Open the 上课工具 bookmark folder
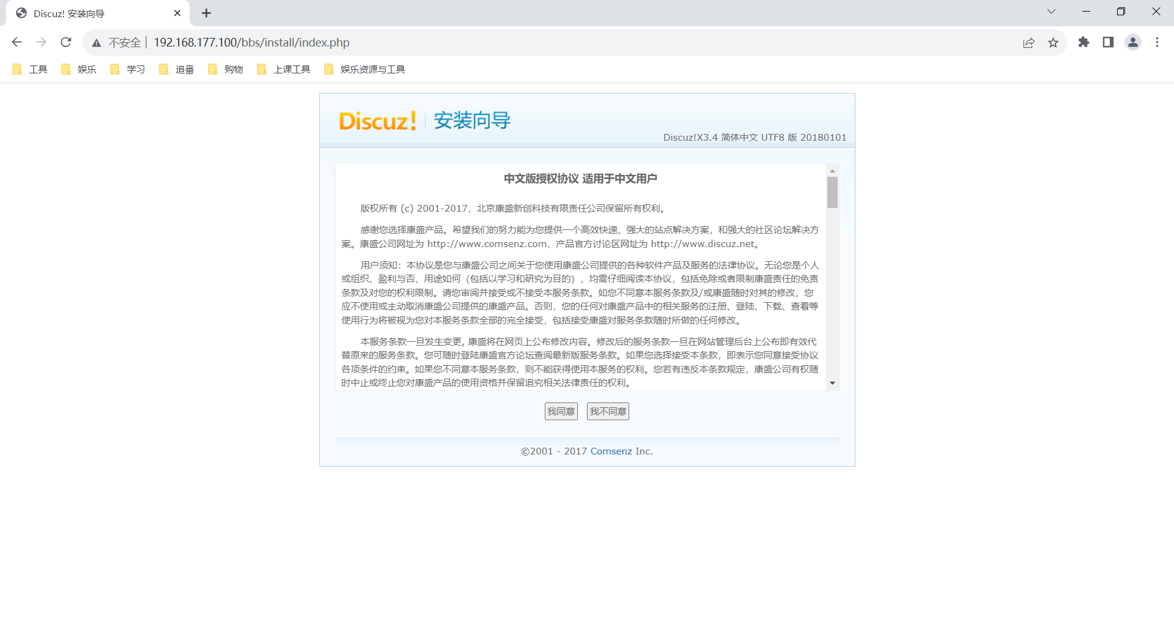 coord(284,69)
